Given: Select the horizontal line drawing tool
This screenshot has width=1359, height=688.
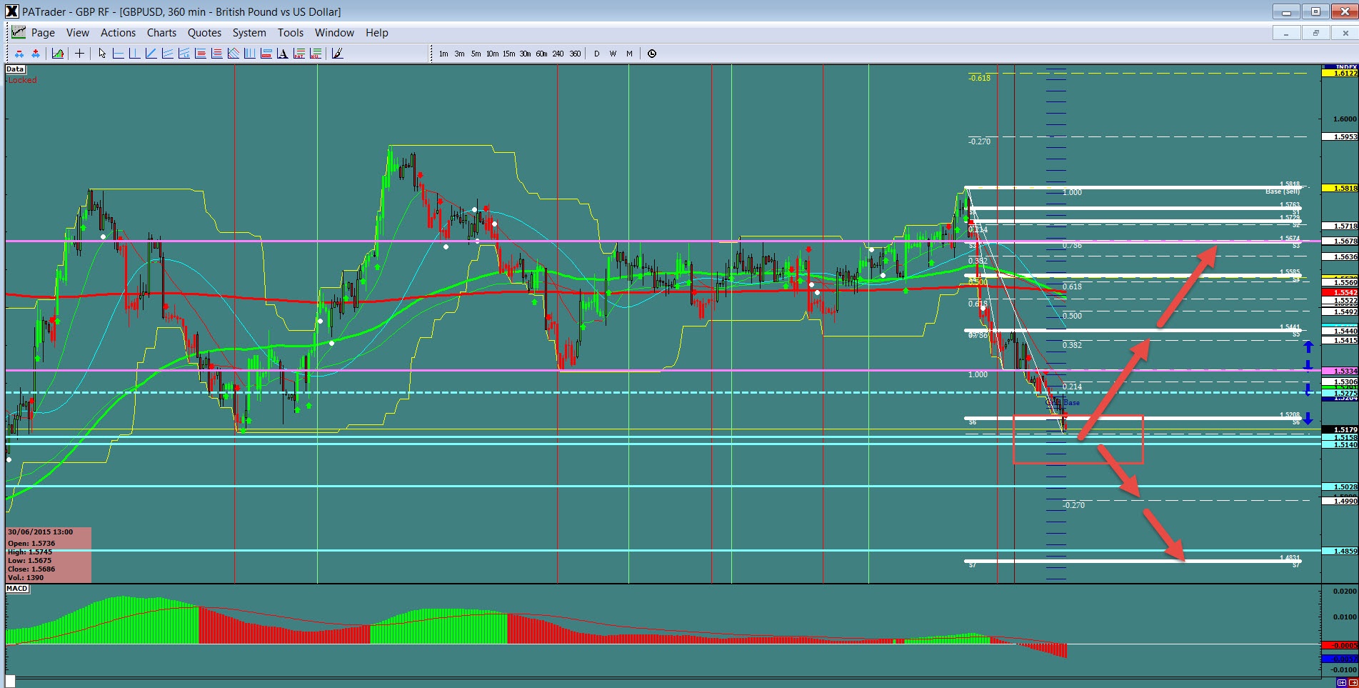Looking at the screenshot, I should click(118, 54).
